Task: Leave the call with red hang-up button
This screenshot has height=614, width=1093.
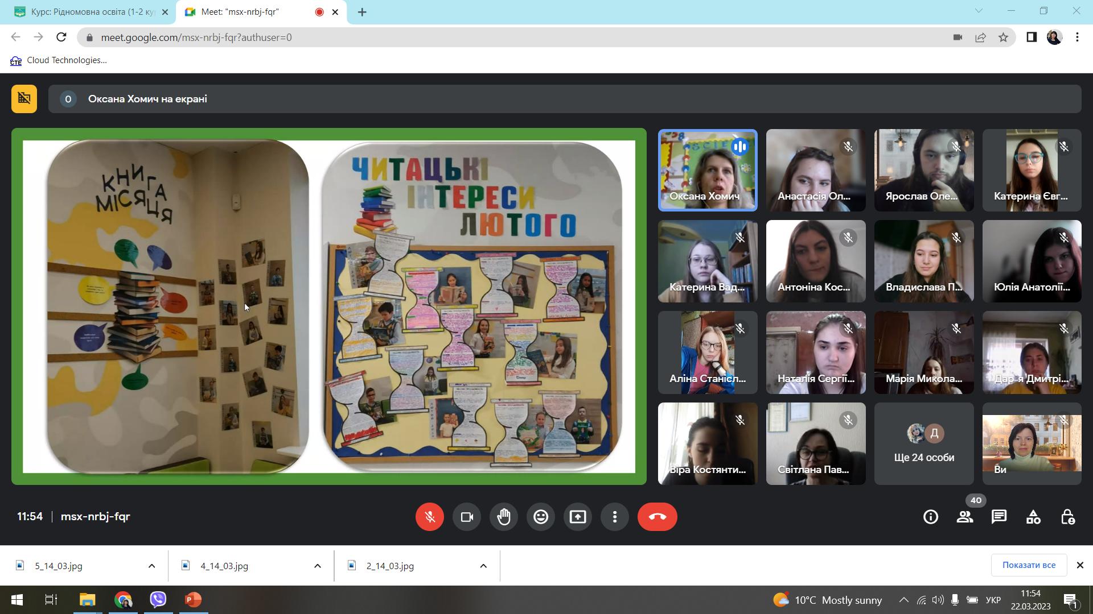Action: pos(657,517)
